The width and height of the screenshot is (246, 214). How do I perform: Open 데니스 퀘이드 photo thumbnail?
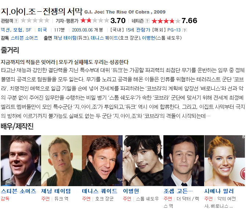pyautogui.click(x=102, y=160)
